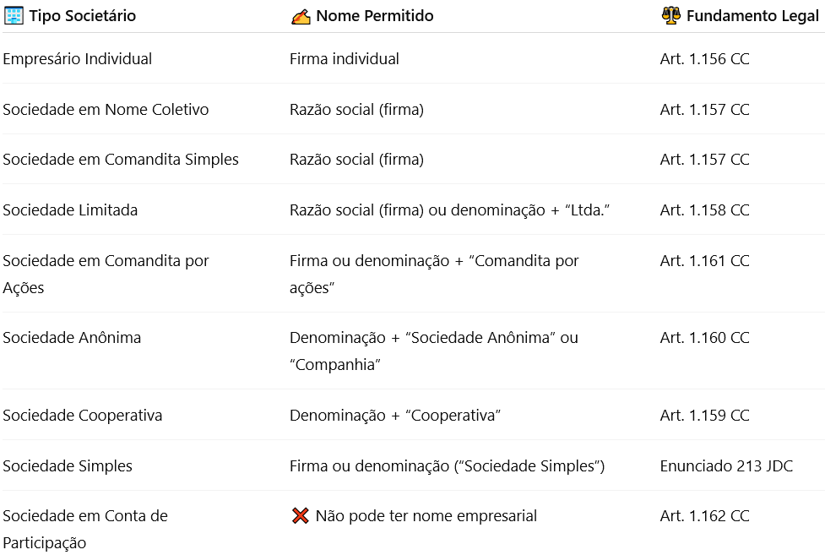Viewport: 825px width, 555px height.
Task: Click the Fundamento Legal column header
Action: pyautogui.click(x=752, y=16)
